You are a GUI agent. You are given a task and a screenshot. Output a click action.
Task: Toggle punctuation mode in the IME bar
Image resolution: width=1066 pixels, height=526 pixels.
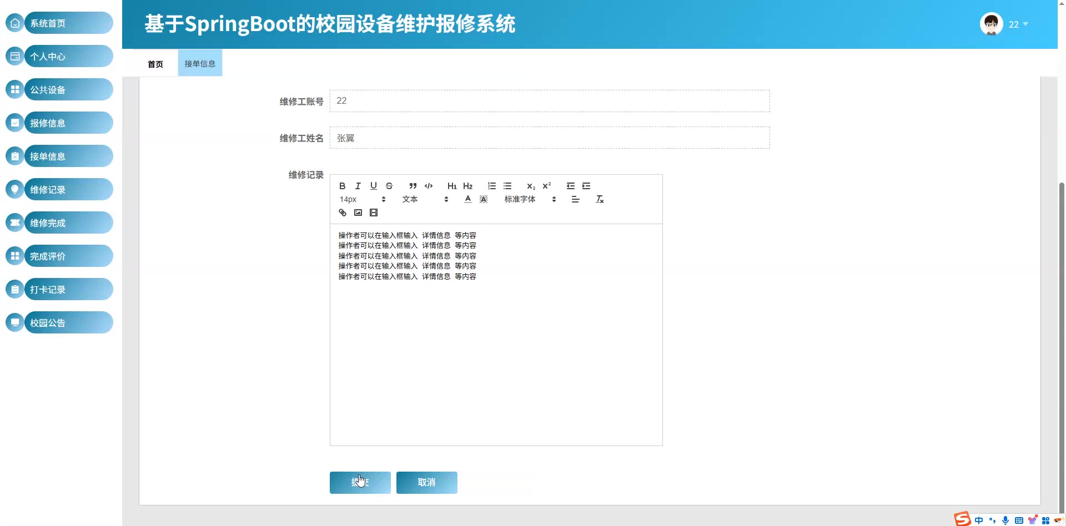(992, 520)
